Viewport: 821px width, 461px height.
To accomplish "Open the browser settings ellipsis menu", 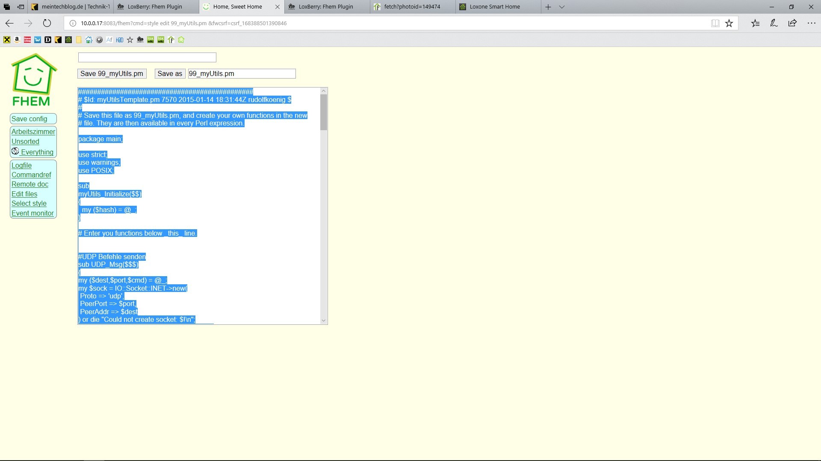I will point(811,23).
